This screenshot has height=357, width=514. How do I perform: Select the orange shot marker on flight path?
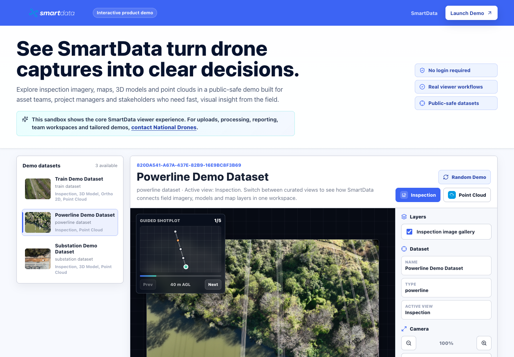178,240
